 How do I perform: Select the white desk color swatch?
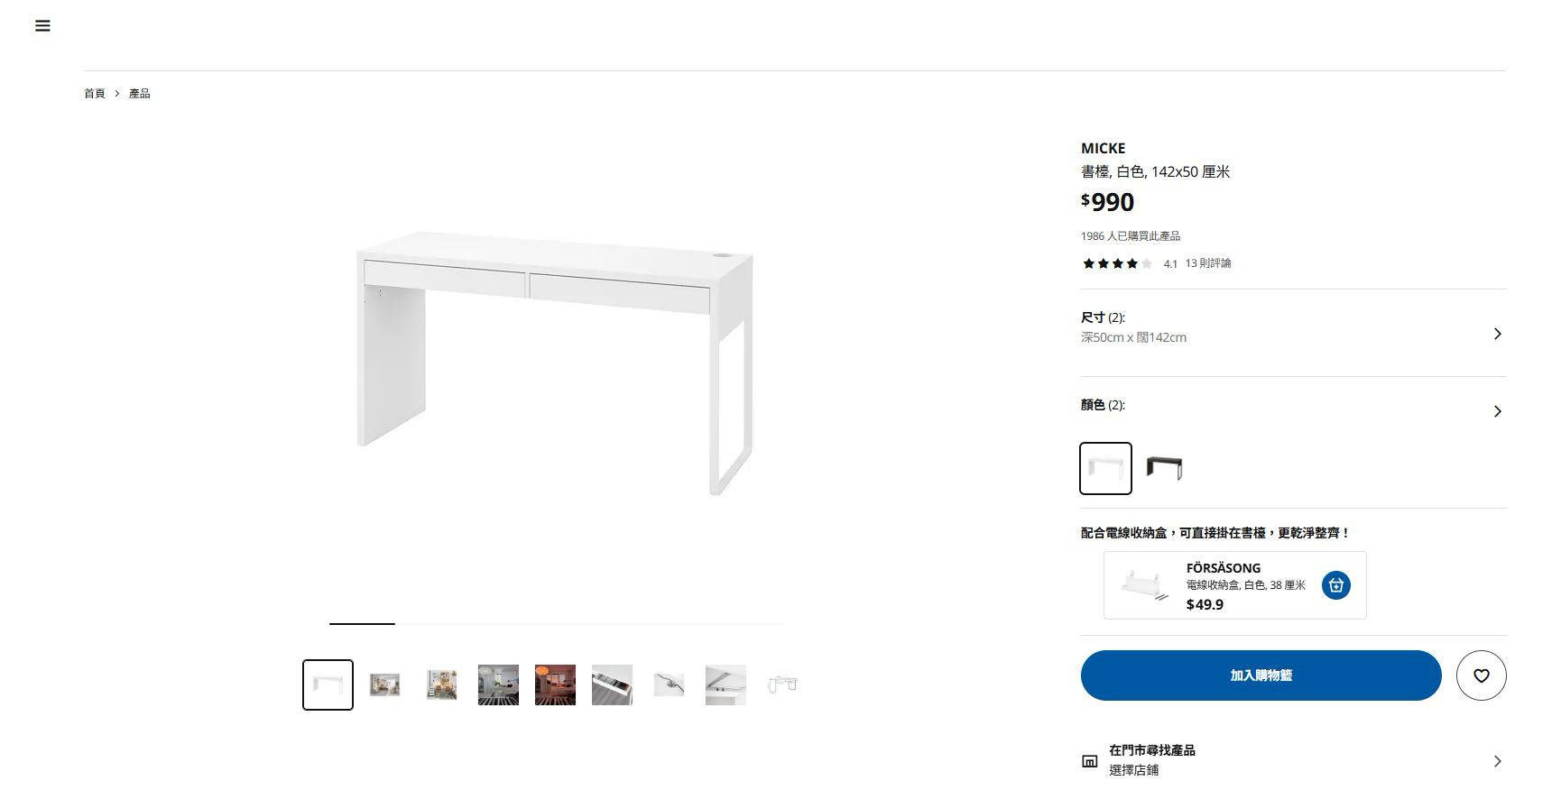(1105, 468)
